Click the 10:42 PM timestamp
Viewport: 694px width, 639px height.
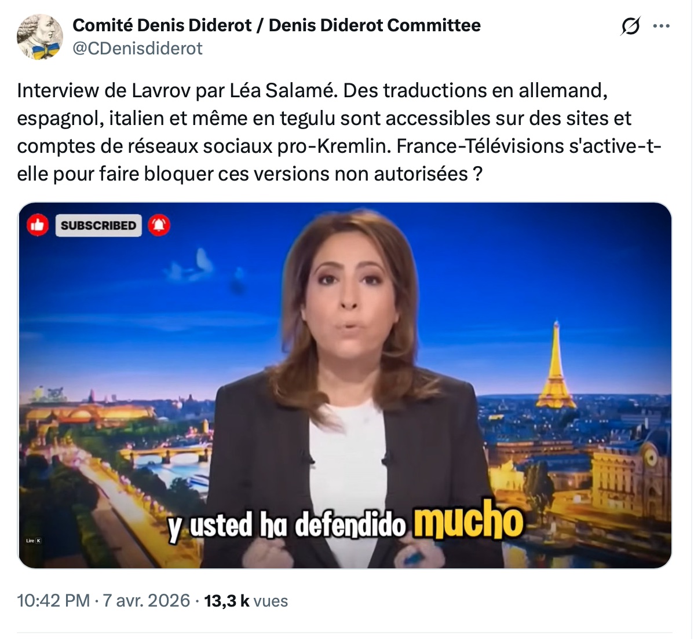click(53, 601)
